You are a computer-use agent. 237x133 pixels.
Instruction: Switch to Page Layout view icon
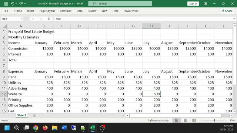pyautogui.click(x=185, y=120)
